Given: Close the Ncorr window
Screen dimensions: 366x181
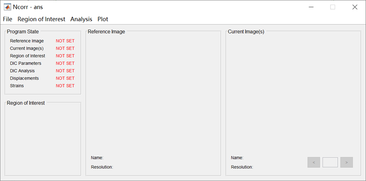Looking at the screenshot, I should point(355,7).
